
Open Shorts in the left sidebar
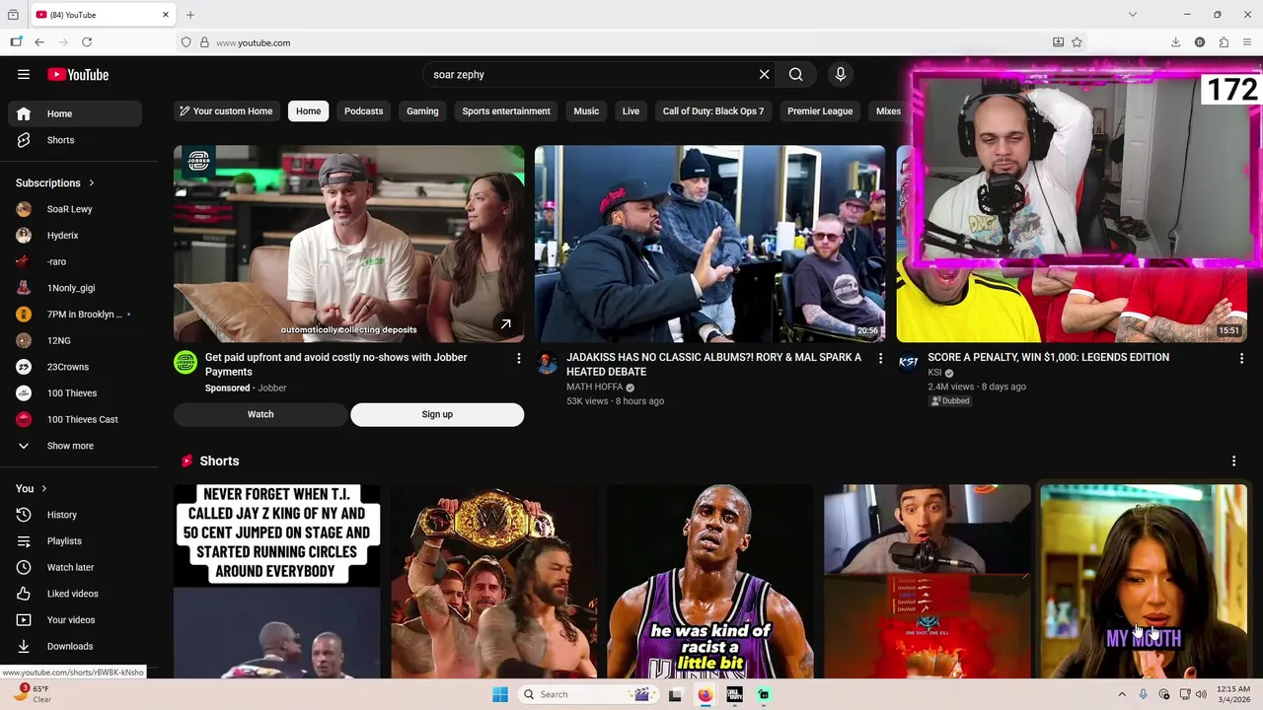pos(75,140)
